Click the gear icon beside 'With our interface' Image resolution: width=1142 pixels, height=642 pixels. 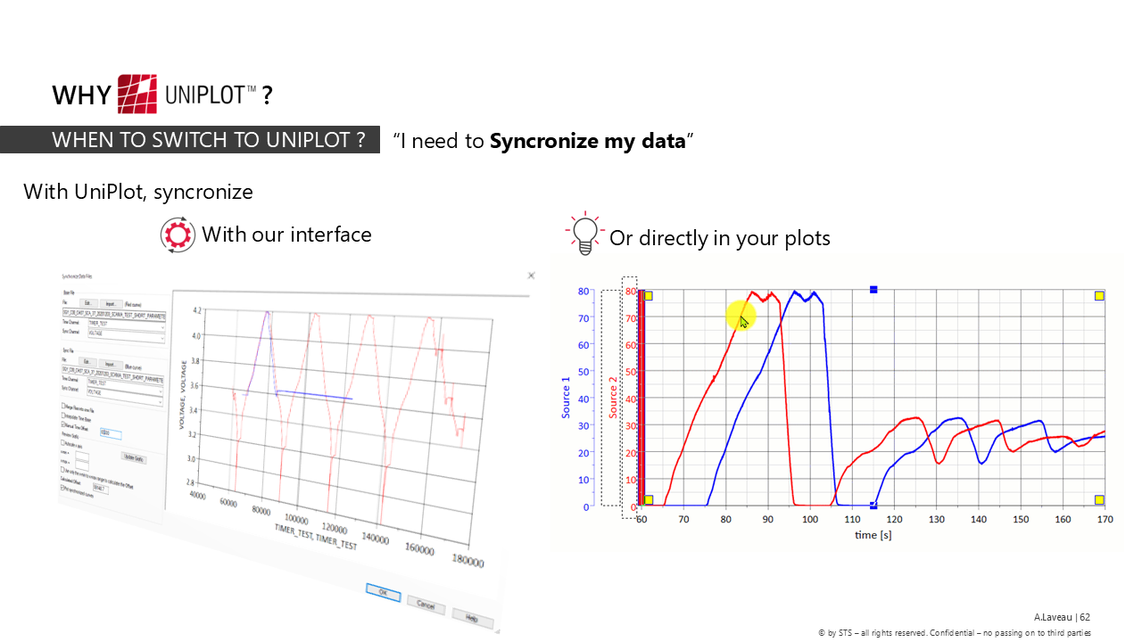[x=178, y=235]
